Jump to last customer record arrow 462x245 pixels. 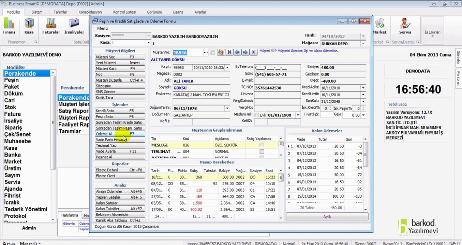(x=253, y=52)
